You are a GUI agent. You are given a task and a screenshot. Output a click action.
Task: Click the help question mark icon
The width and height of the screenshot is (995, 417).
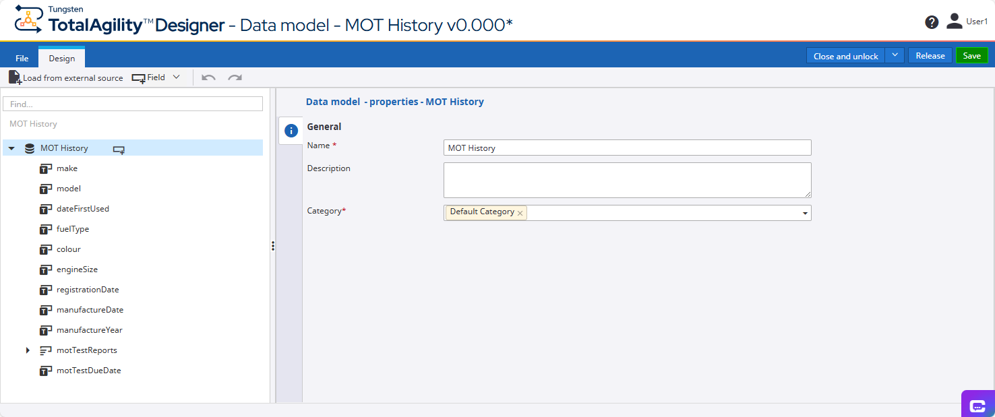tap(932, 22)
